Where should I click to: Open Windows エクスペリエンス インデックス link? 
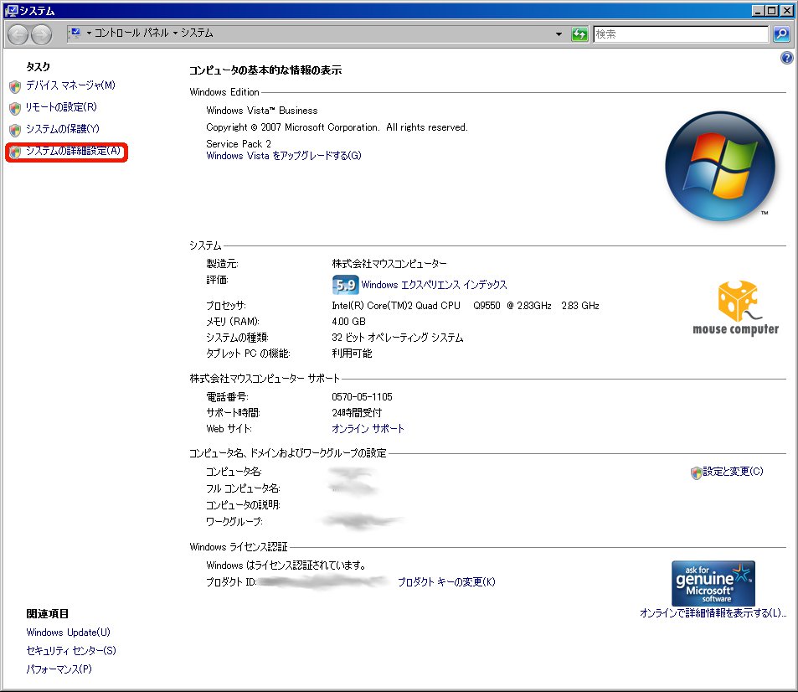click(434, 285)
